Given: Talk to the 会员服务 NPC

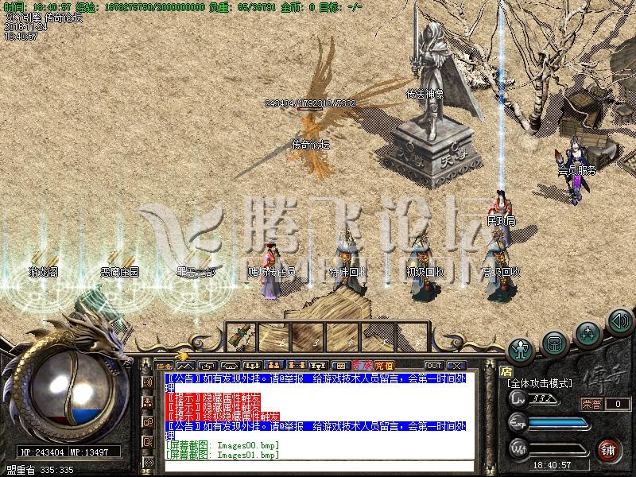Looking at the screenshot, I should point(576,170).
